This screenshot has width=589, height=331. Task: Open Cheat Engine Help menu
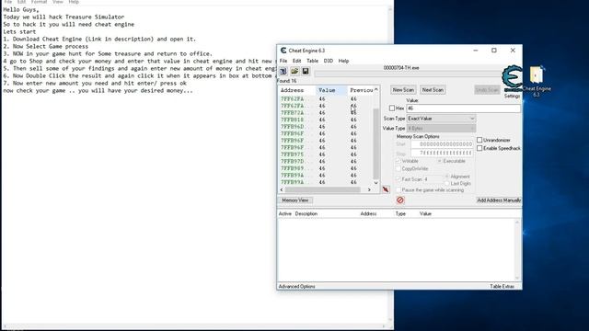tap(343, 61)
